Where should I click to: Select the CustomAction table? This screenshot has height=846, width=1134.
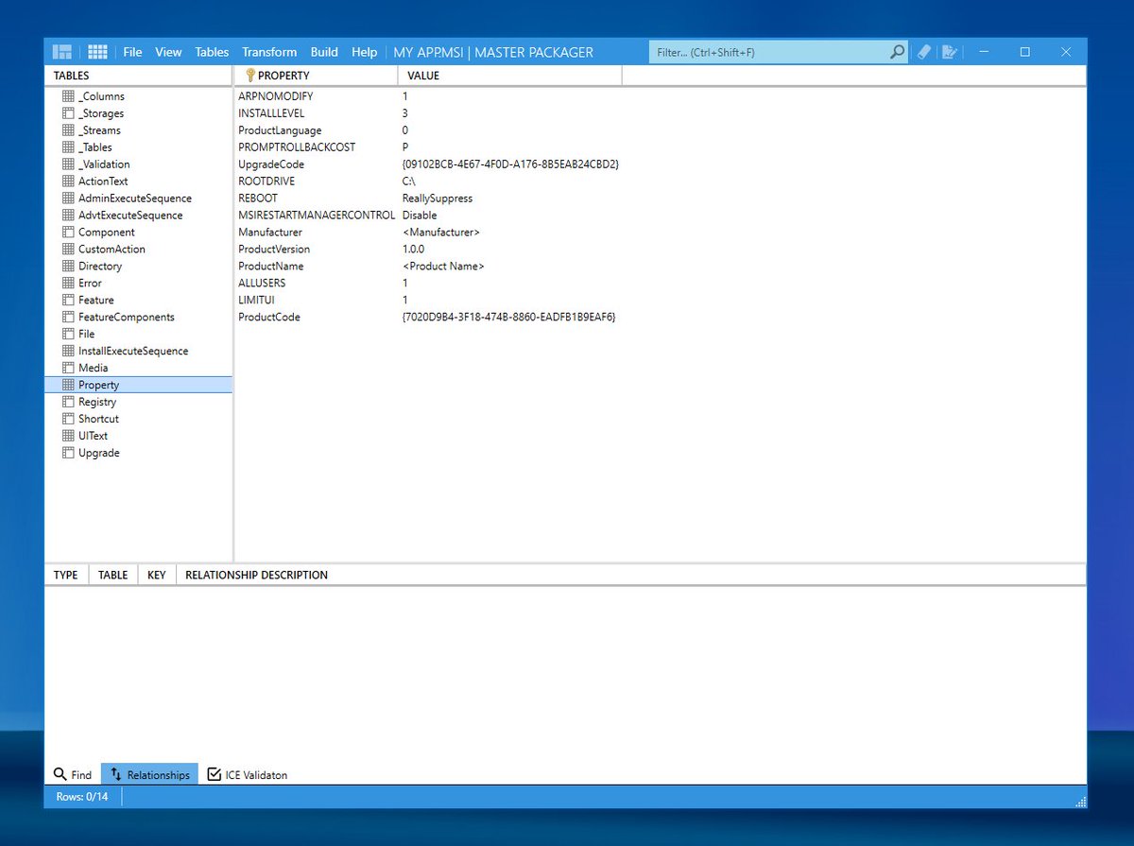(112, 249)
